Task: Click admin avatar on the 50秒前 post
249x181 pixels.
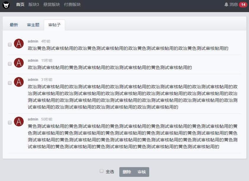Action: point(19,121)
